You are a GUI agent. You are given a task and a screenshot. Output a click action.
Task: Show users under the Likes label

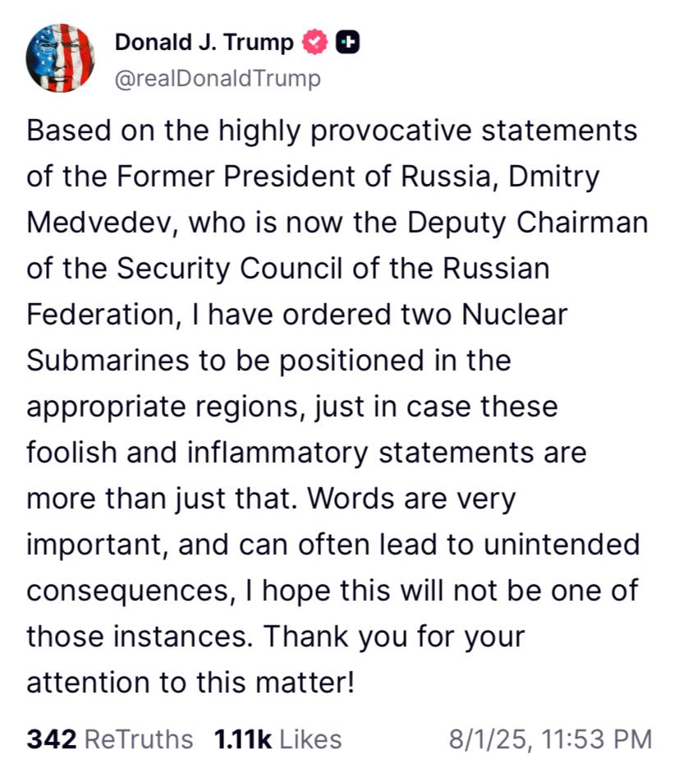click(310, 739)
